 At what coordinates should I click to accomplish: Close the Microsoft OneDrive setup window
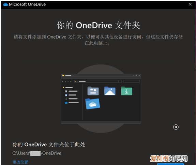190,4
